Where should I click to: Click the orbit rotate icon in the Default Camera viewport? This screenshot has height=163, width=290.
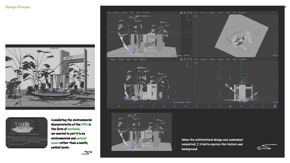187,13
